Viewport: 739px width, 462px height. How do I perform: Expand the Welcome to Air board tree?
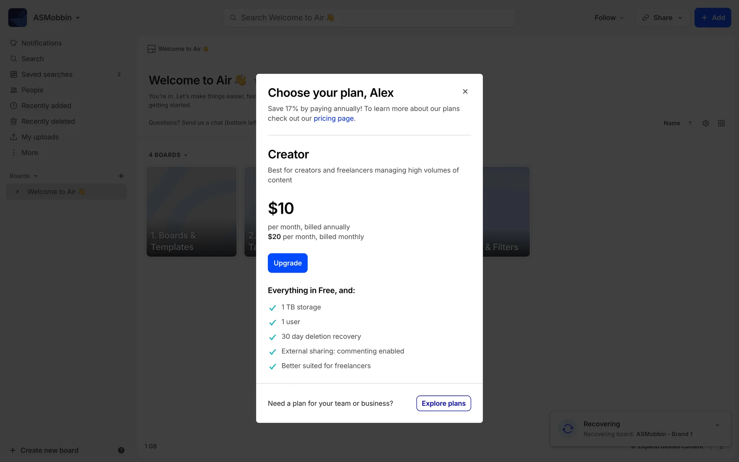pyautogui.click(x=17, y=192)
